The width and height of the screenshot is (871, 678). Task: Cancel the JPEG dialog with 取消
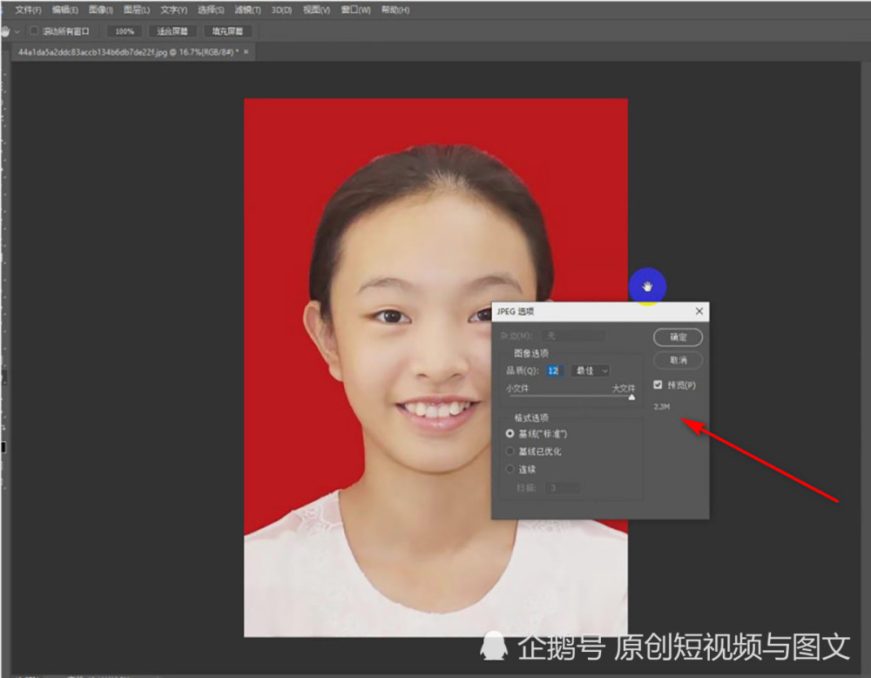click(x=678, y=360)
